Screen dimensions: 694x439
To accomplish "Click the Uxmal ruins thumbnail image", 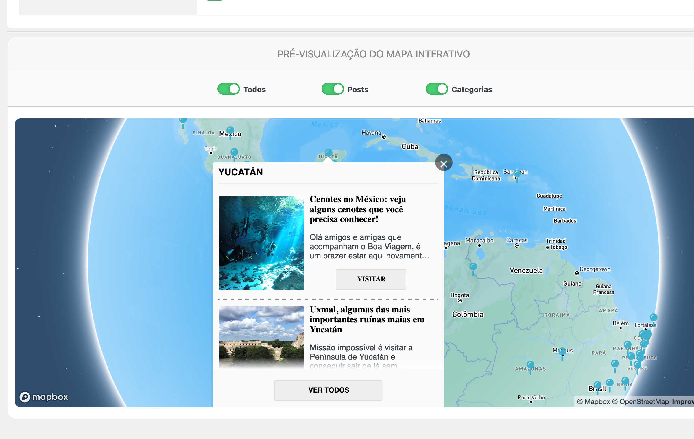I will 261,337.
